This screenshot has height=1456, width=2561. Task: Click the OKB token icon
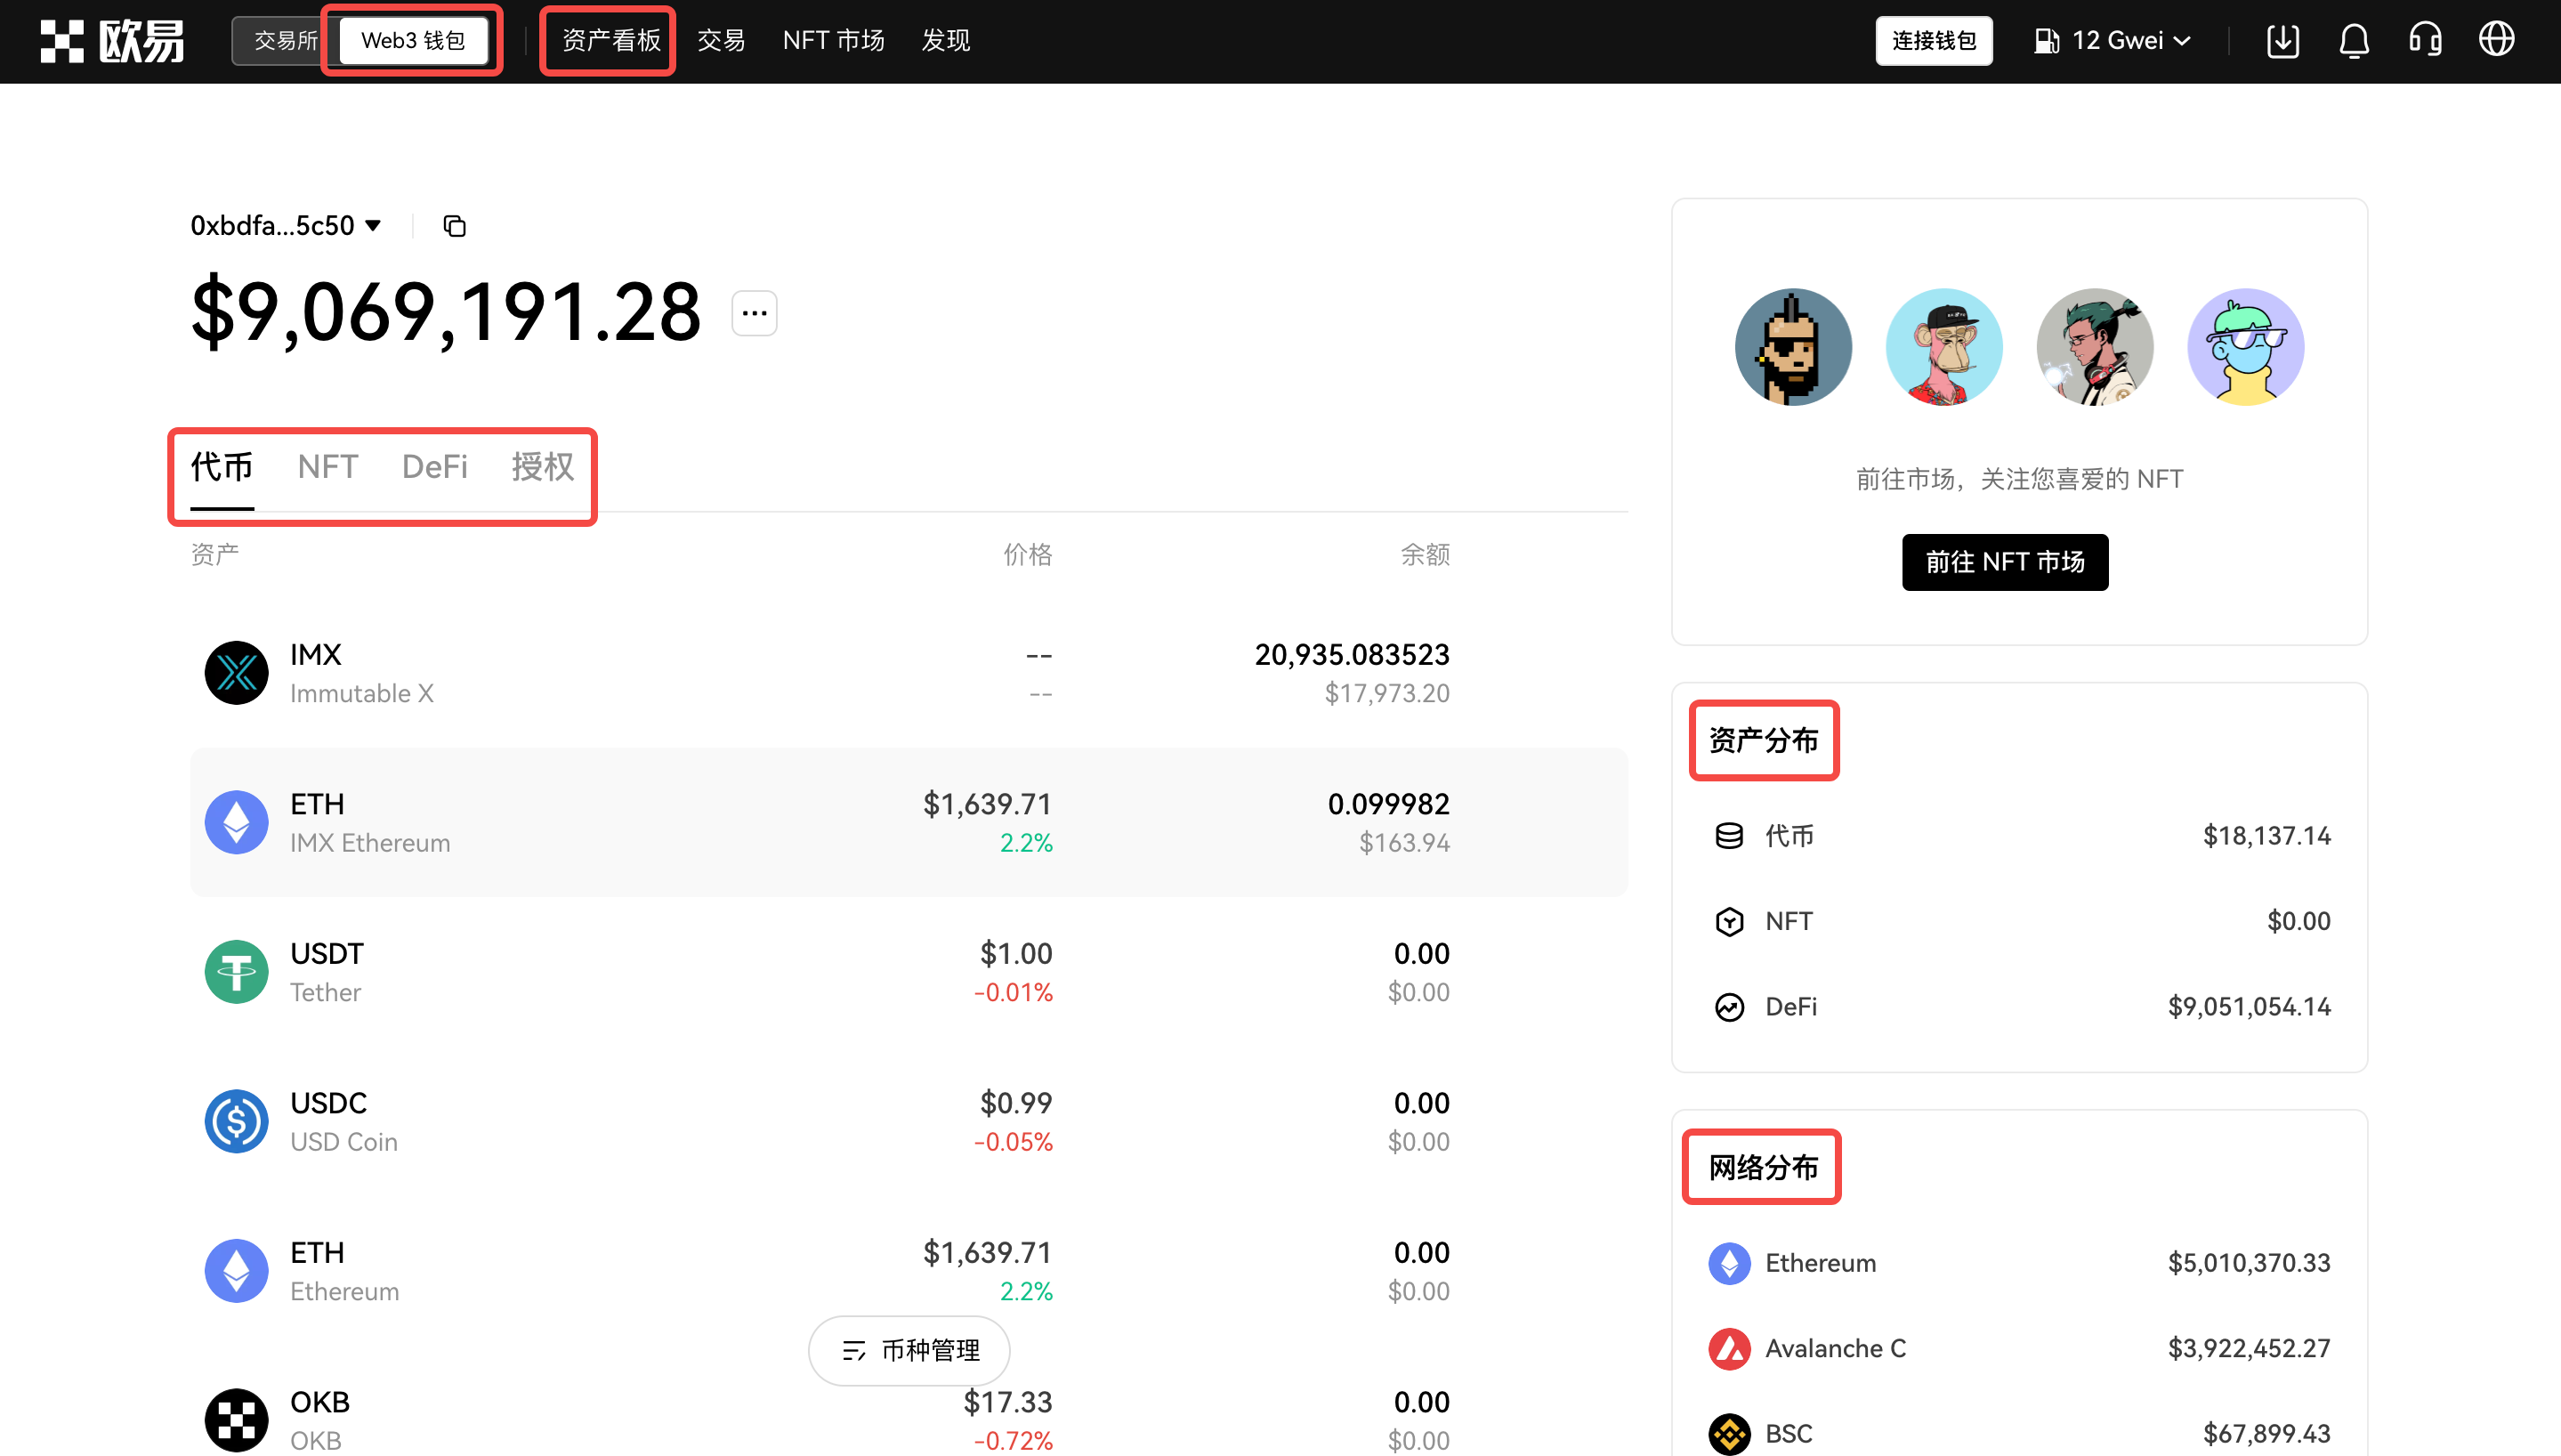(x=236, y=1420)
